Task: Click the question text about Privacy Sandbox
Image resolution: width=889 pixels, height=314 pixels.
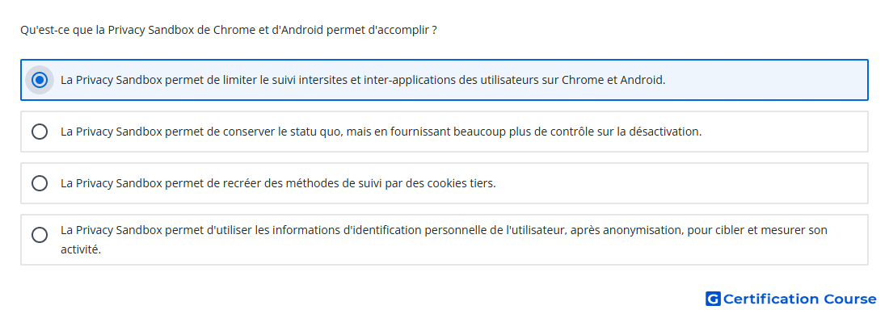Action: (229, 30)
